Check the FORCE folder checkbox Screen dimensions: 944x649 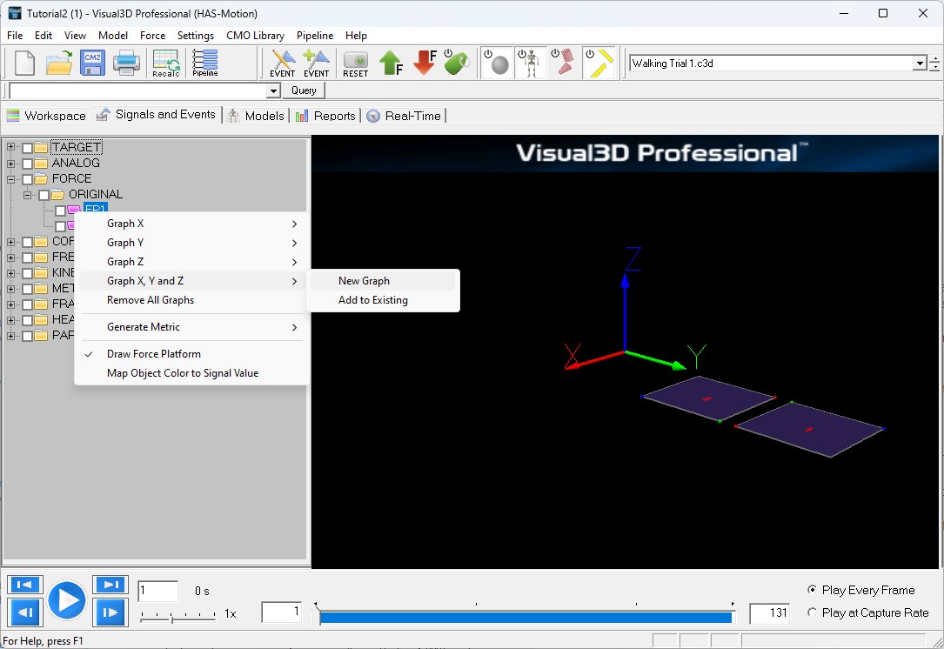pos(27,179)
